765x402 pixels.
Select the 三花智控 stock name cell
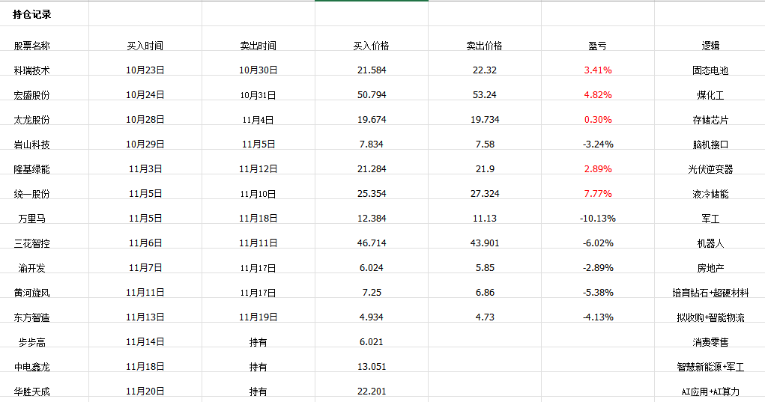[31, 243]
